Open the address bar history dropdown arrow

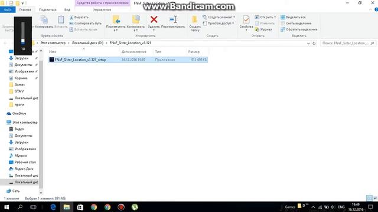coord(308,43)
